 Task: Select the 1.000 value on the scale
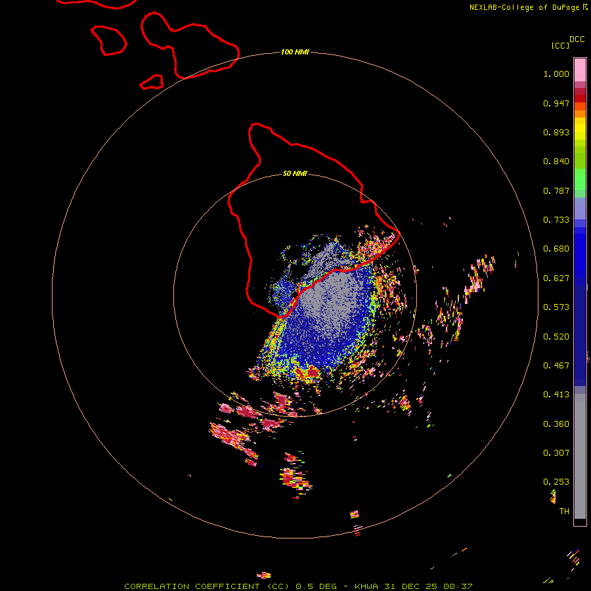point(556,74)
